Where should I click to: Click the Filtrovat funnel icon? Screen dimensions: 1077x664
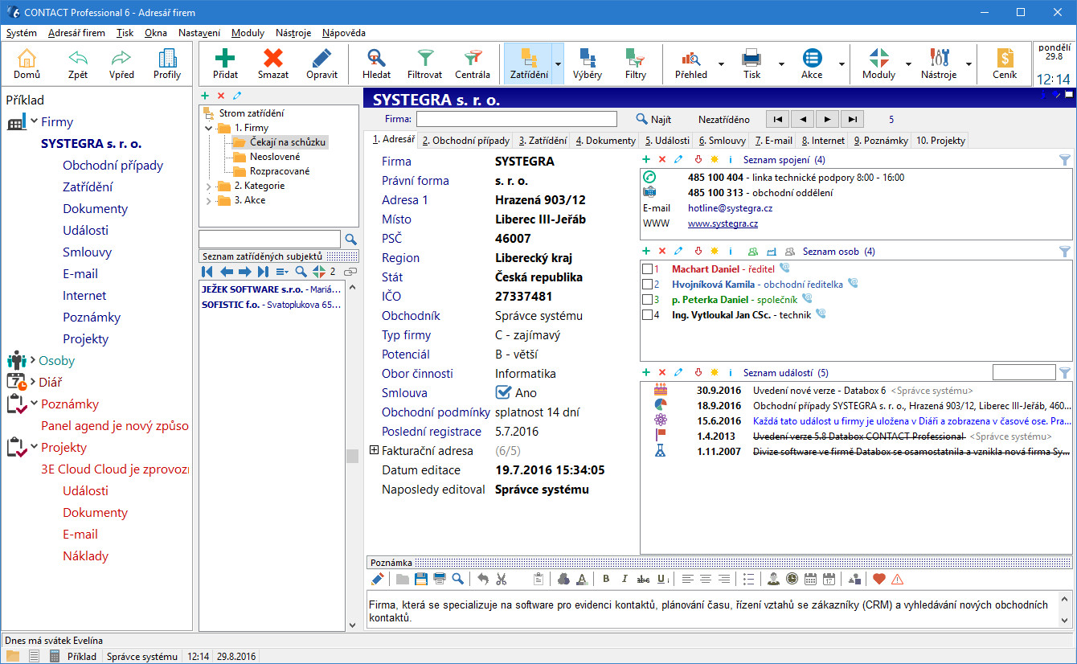[424, 58]
